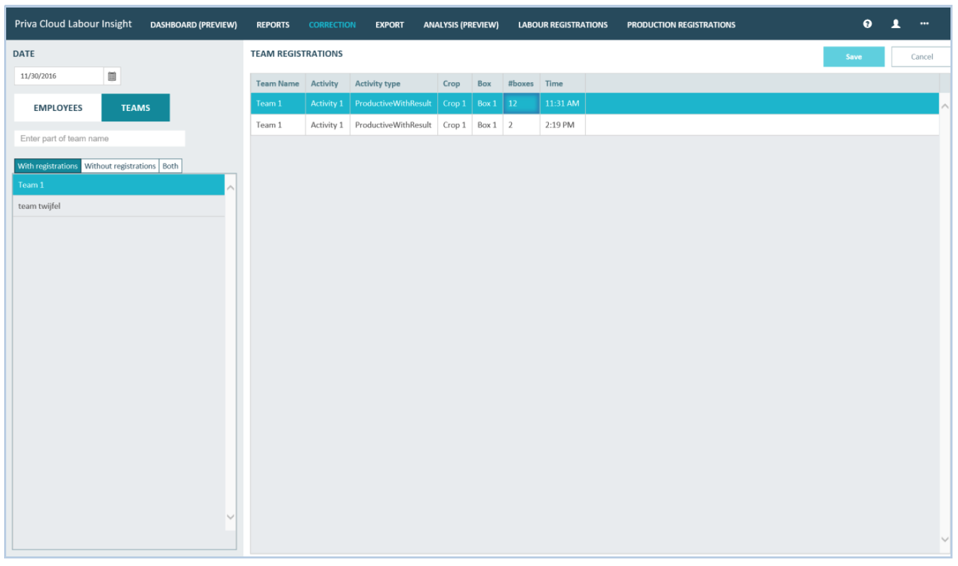Open Labour Registrations menu

click(563, 25)
